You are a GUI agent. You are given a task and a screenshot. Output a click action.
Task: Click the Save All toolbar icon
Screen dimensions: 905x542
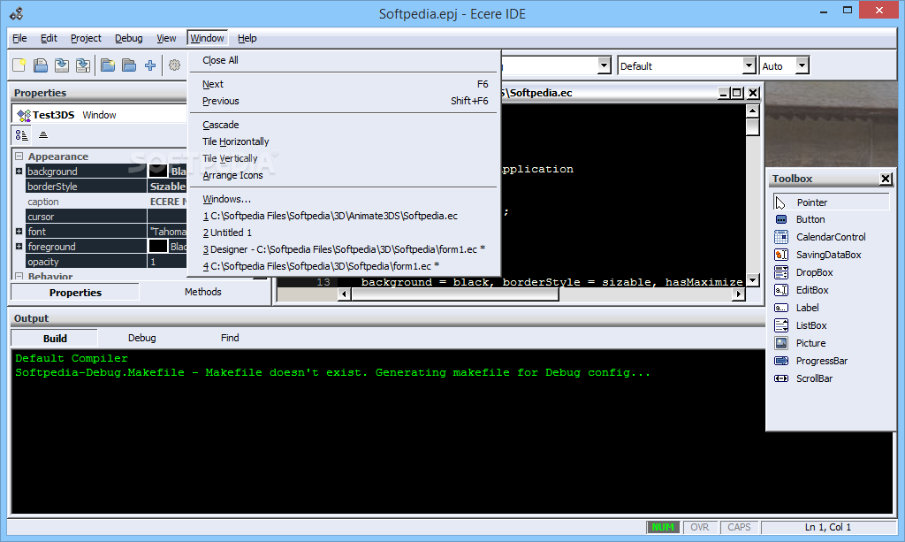pyautogui.click(x=83, y=65)
